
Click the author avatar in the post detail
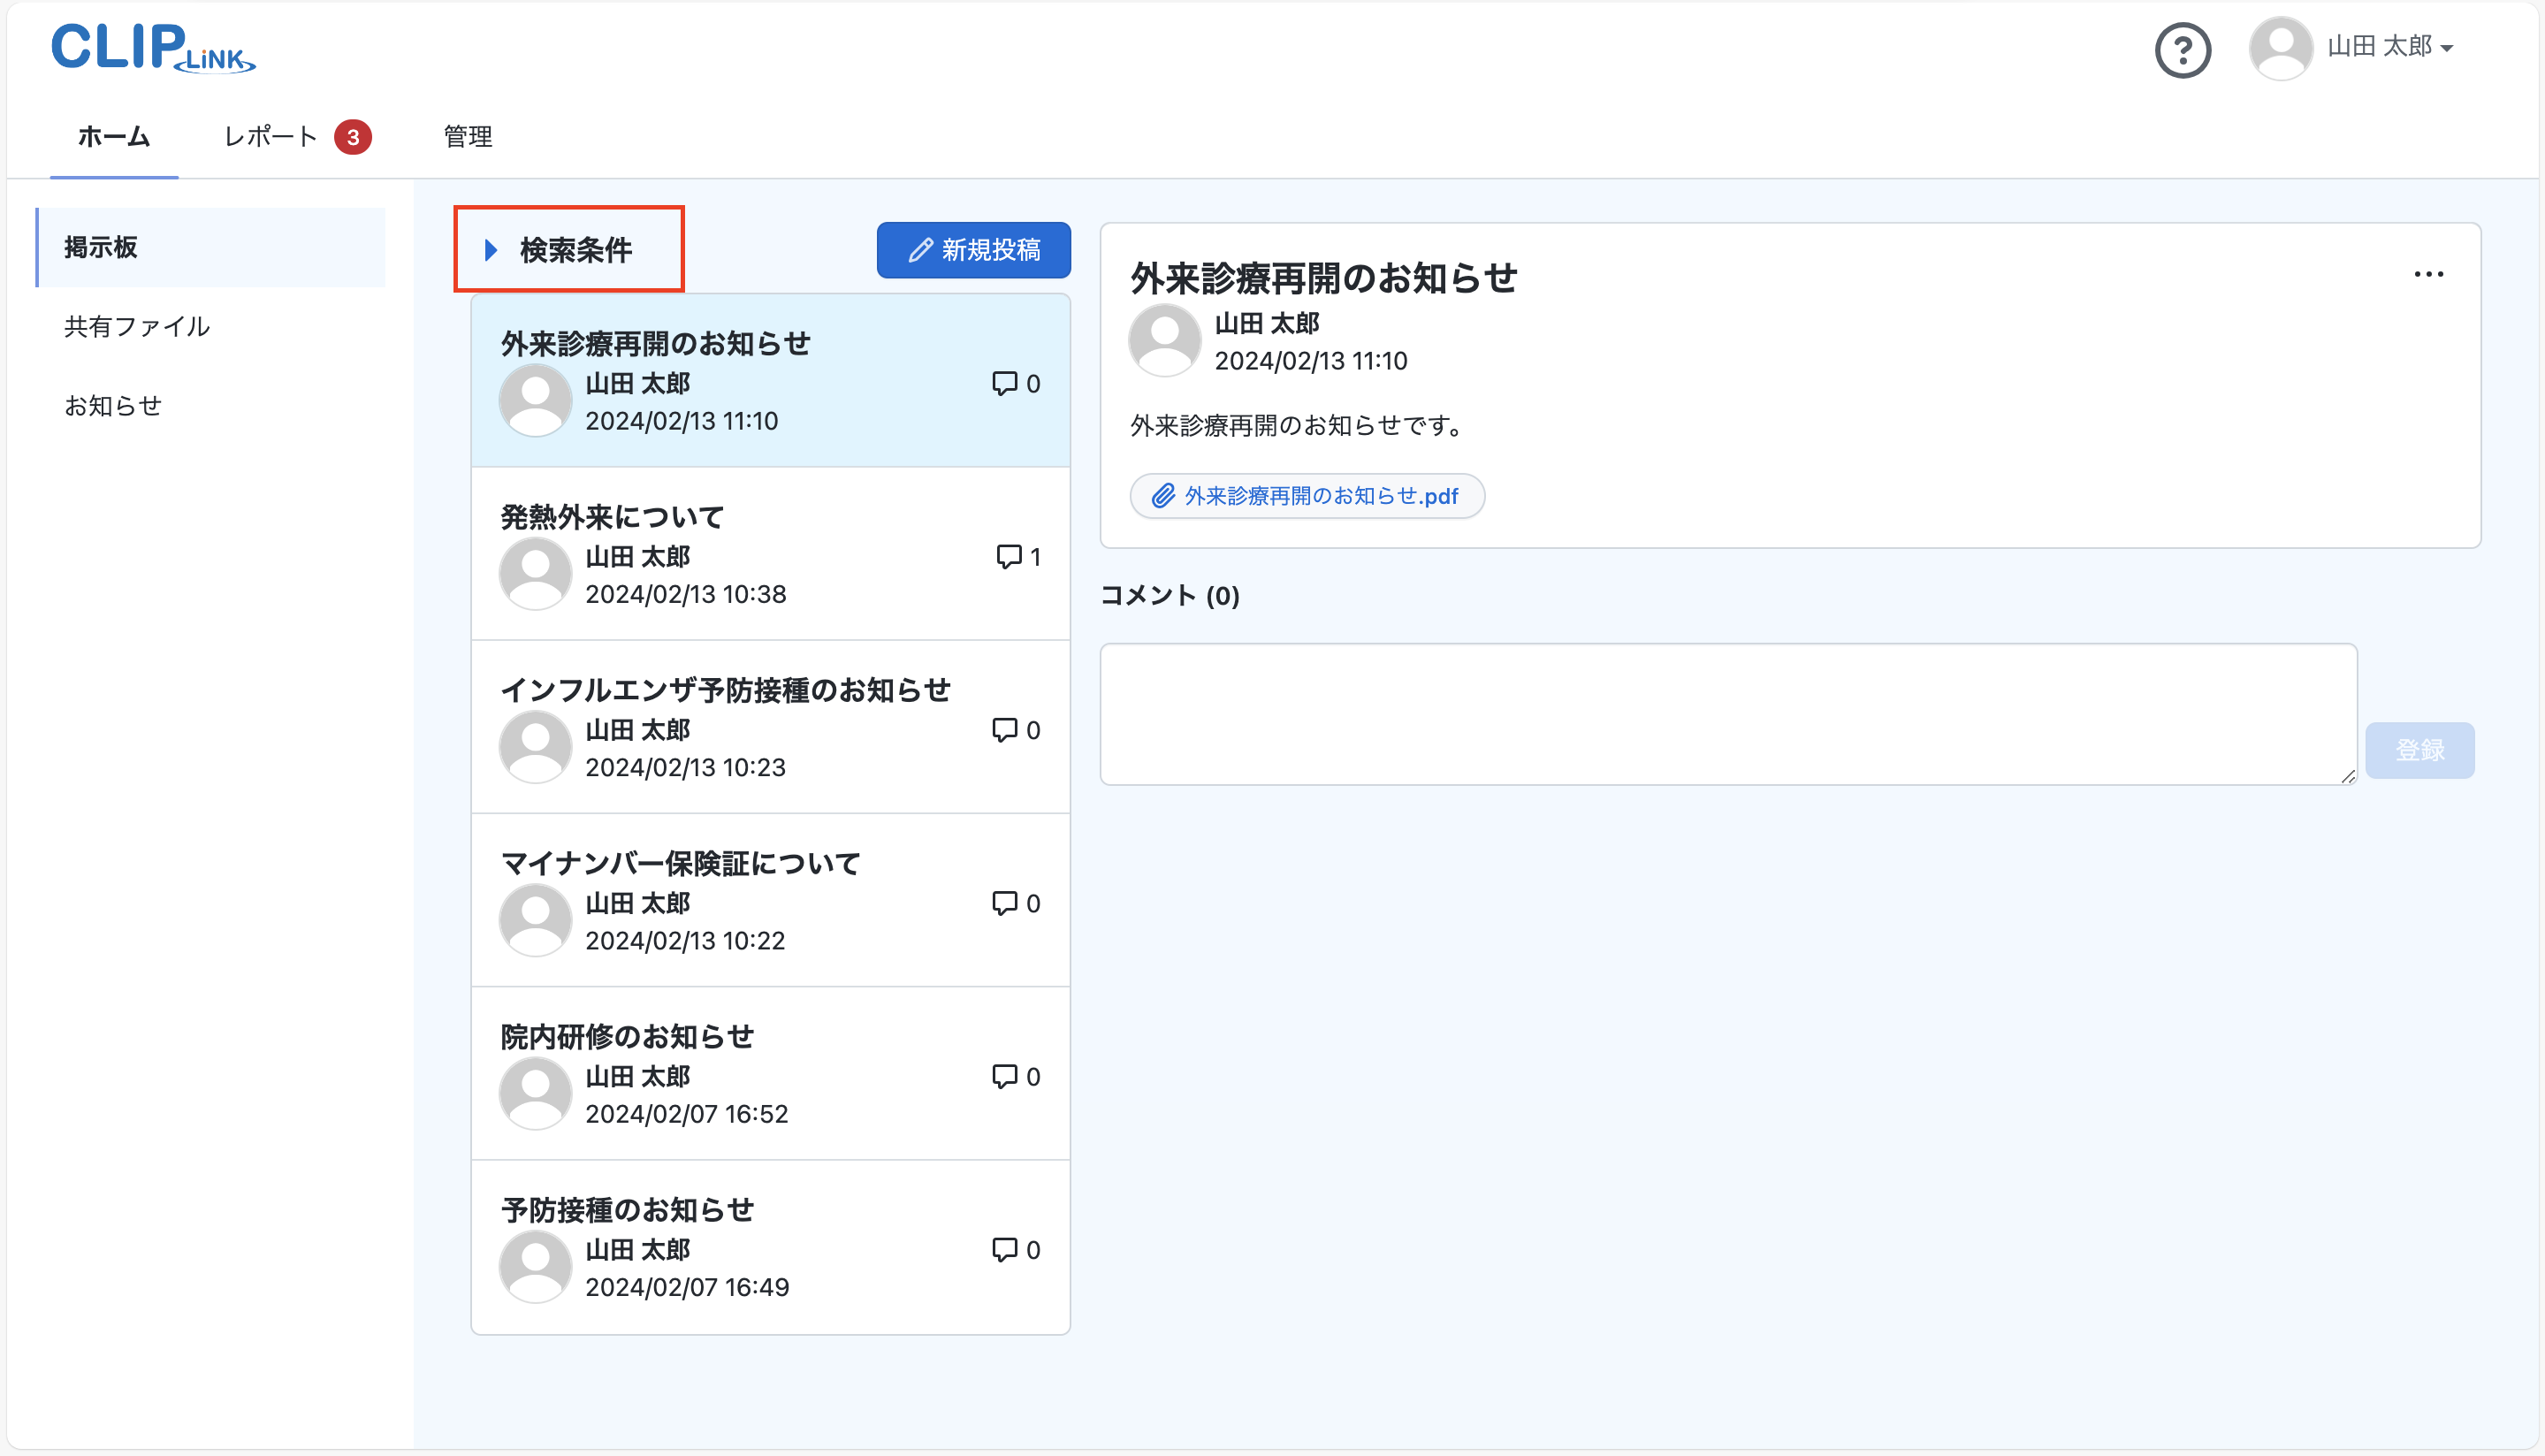1164,340
